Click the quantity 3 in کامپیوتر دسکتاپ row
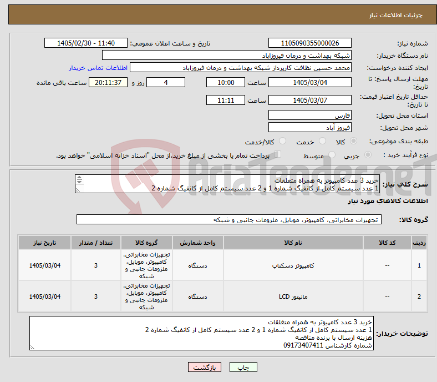 [95, 265]
